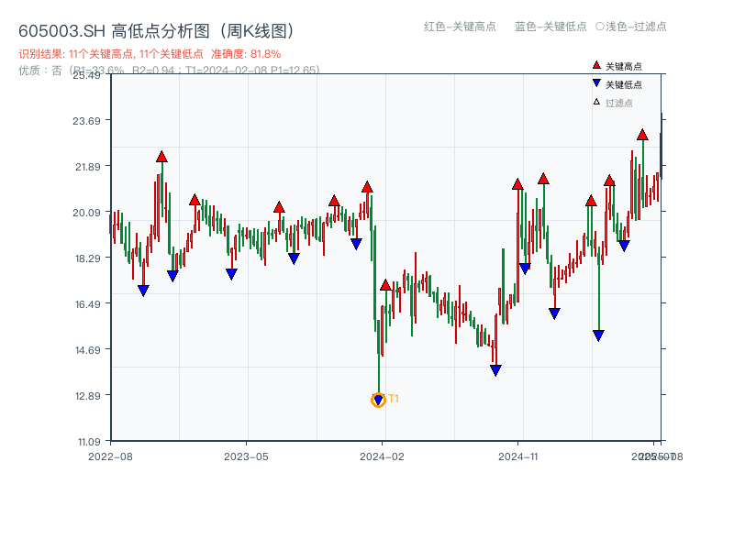Screen dimensions: 734x550
Task: Click the red 关键高点 triangle in the legend
Action: pyautogui.click(x=596, y=65)
